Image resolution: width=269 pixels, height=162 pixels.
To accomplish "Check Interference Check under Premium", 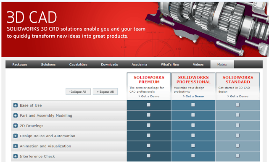I will point(148,156).
